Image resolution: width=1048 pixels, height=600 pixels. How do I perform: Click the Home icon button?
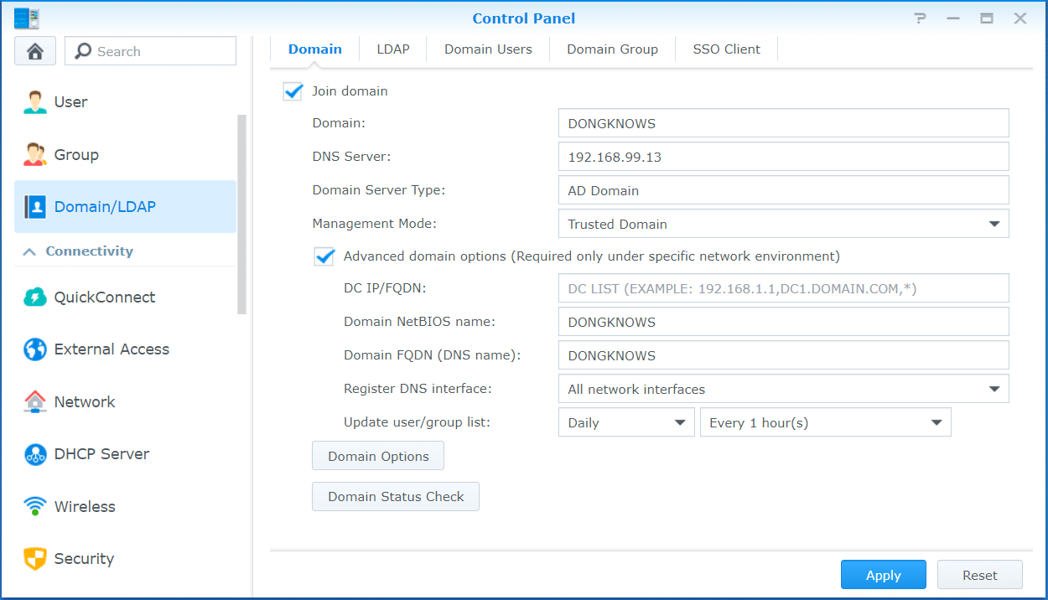35,51
